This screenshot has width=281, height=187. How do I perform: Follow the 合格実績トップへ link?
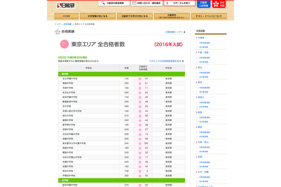(x=174, y=32)
